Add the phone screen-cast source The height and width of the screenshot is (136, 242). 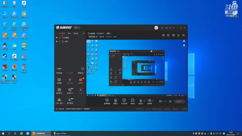click(124, 102)
